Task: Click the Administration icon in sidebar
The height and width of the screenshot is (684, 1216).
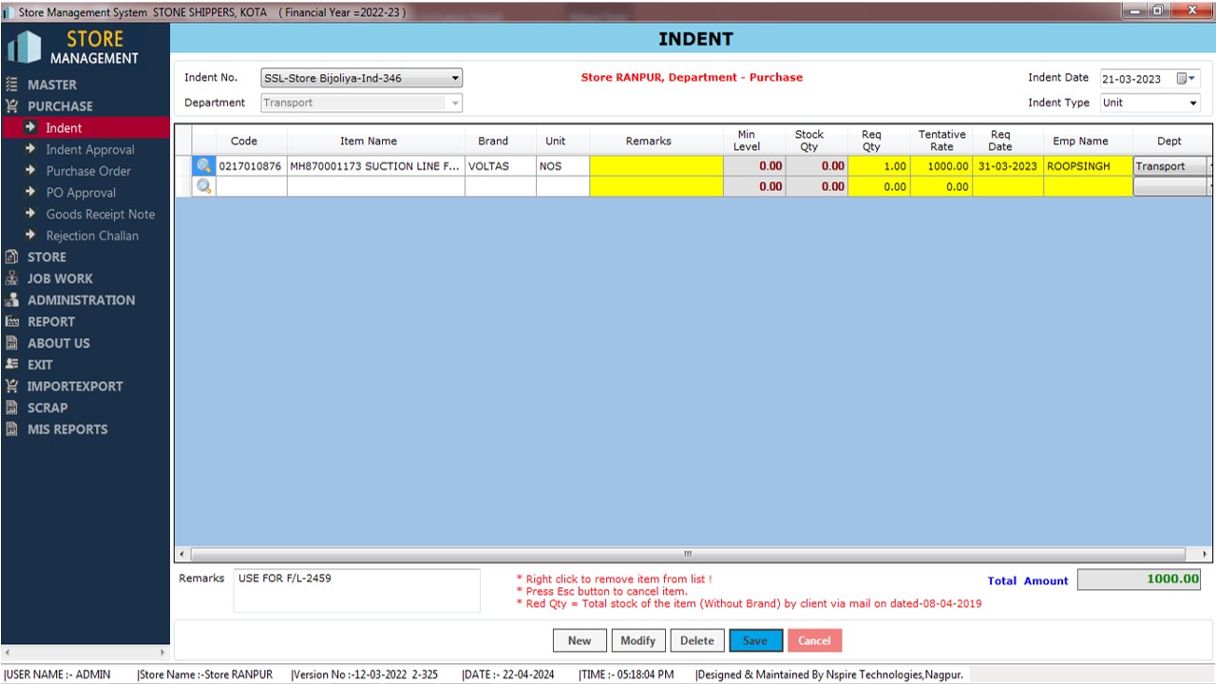Action: click(x=11, y=300)
